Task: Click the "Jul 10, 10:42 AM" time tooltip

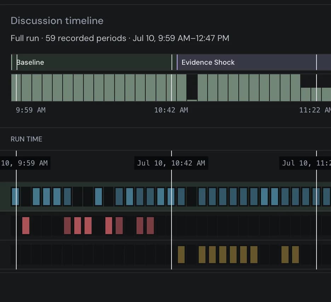Action: coord(171,163)
